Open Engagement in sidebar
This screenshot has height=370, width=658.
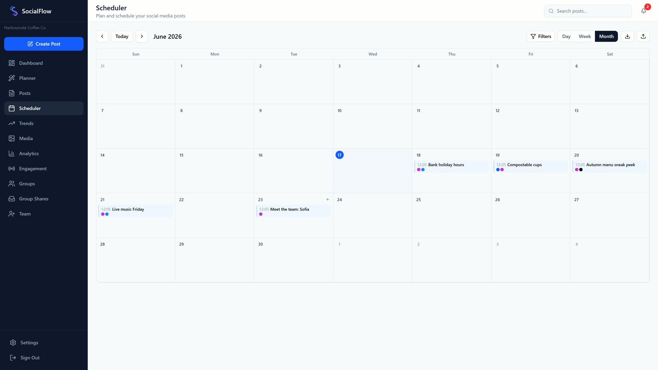point(44,169)
